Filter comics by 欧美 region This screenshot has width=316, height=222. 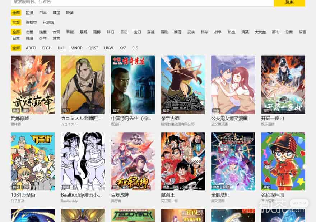coord(70,13)
